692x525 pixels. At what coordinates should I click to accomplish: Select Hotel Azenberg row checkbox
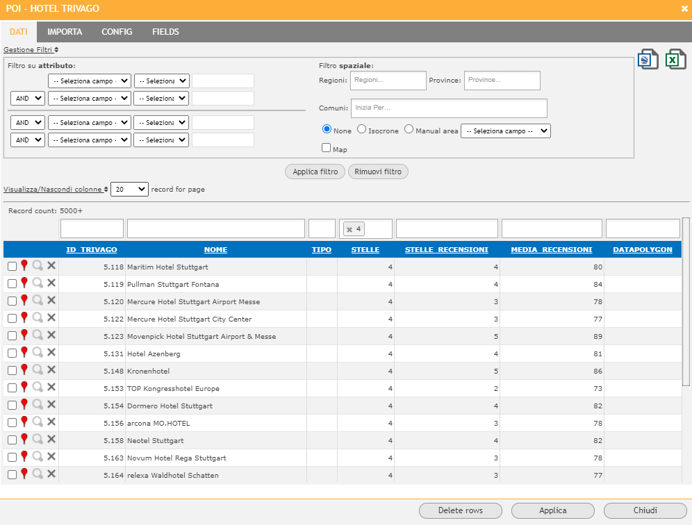[13, 353]
